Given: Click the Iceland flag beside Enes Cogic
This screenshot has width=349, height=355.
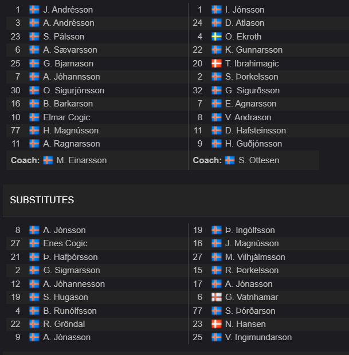Looking at the screenshot, I should coord(34,243).
